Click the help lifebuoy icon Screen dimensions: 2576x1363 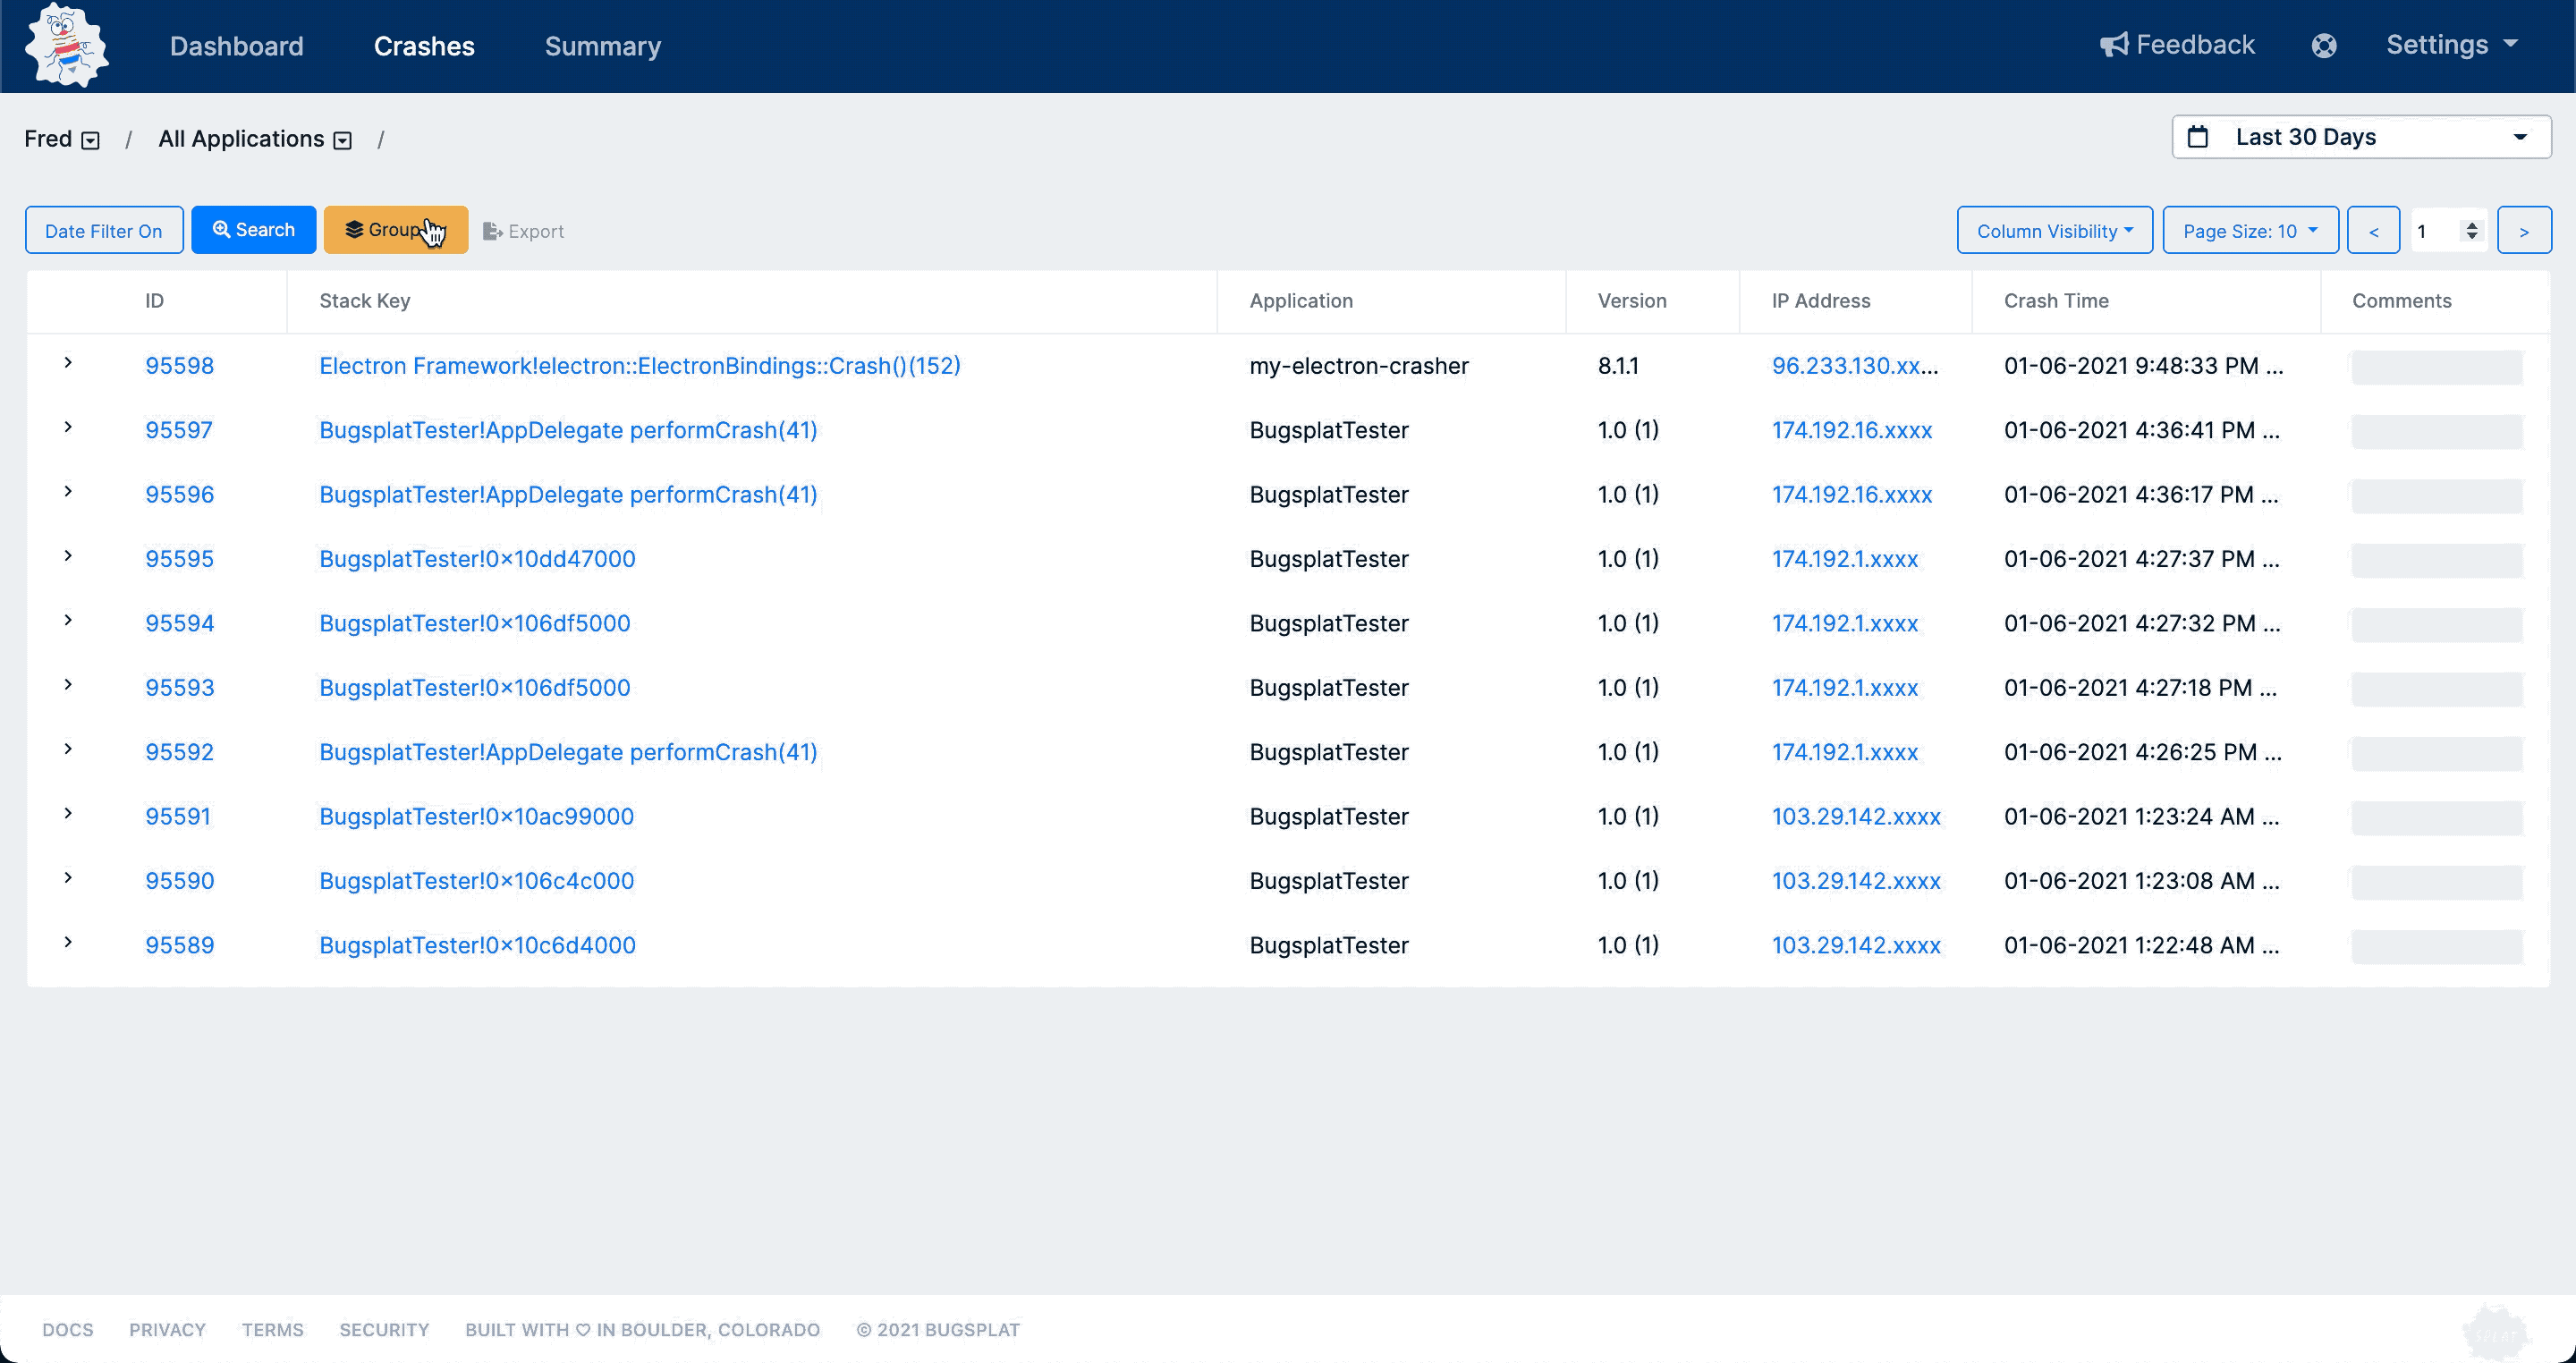2324,46
